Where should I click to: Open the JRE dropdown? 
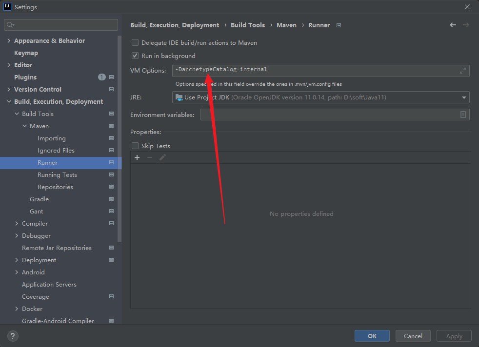click(x=463, y=97)
